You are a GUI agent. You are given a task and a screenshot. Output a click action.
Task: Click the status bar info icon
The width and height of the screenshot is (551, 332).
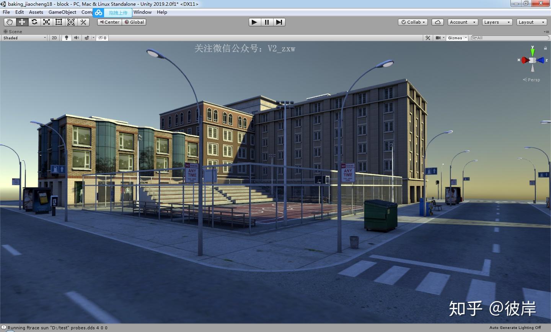click(x=4, y=327)
